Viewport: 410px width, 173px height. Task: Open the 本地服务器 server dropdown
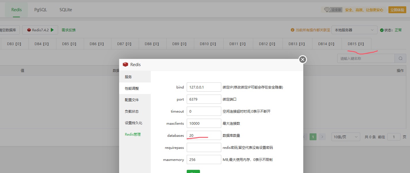coord(354,30)
